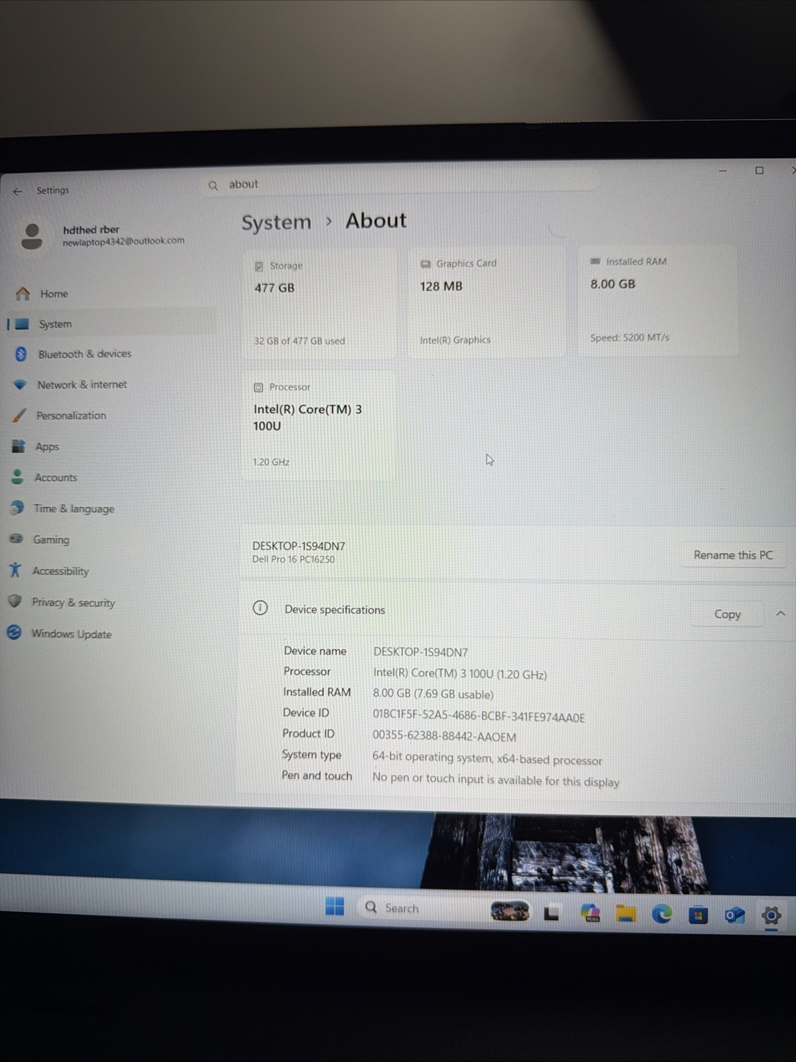The height and width of the screenshot is (1062, 796).
Task: Open File Explorer from the taskbar
Action: [x=625, y=915]
